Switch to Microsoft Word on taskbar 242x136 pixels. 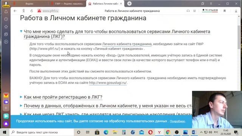(194, 132)
